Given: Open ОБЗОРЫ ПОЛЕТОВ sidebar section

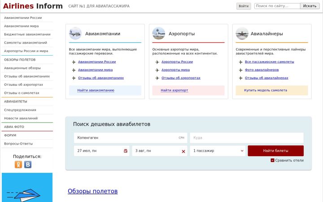Looking at the screenshot, I should [x=27, y=60].
